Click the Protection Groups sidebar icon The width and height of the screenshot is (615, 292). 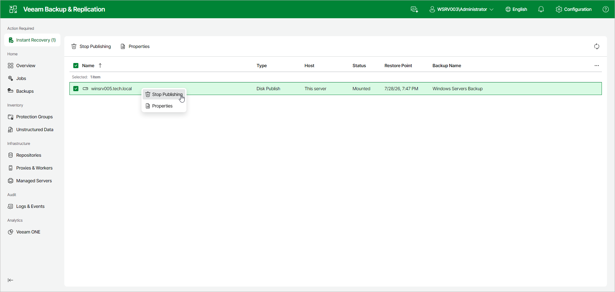pyautogui.click(x=11, y=117)
